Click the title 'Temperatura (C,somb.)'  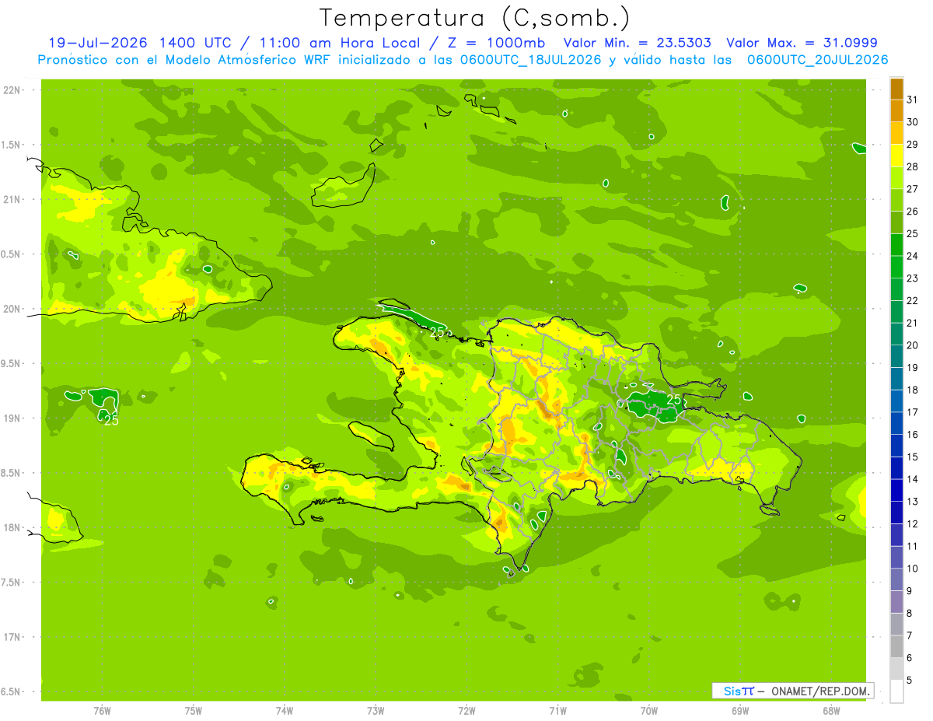pyautogui.click(x=475, y=17)
